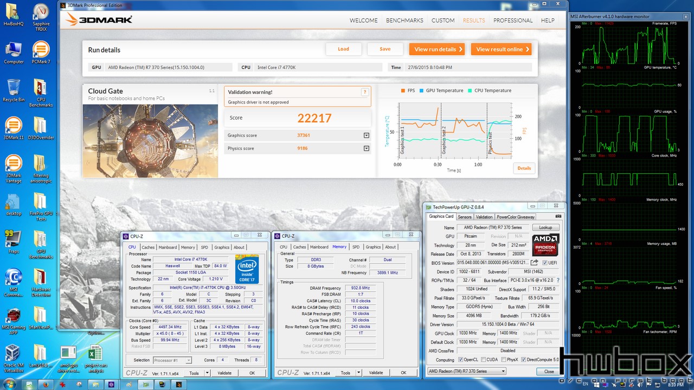Image resolution: width=694 pixels, height=390 pixels.
Task: Launch 3DMark Vantage desktop shortcut
Action: click(x=13, y=169)
